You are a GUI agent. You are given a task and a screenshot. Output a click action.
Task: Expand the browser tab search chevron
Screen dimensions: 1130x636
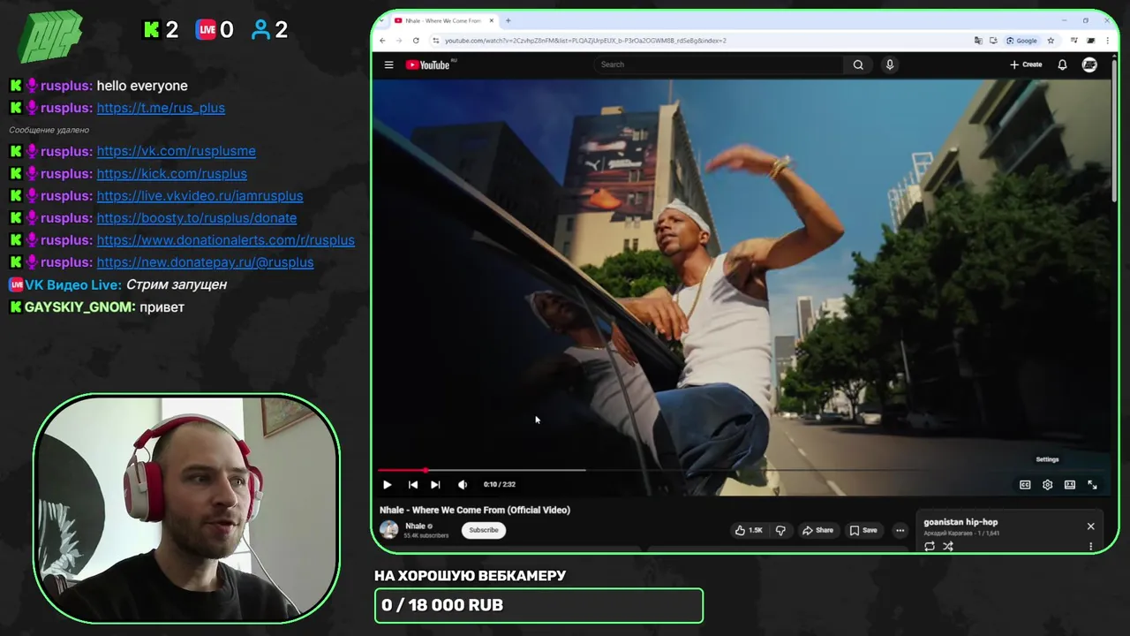[x=381, y=20]
